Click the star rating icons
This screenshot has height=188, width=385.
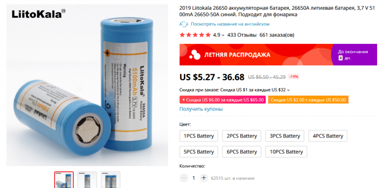click(195, 35)
